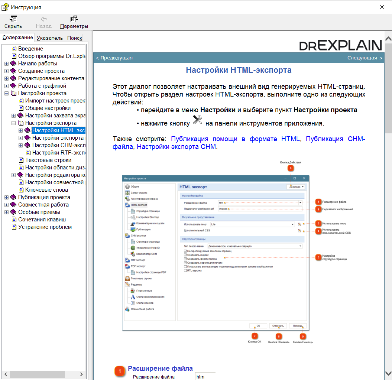The width and height of the screenshot is (392, 380).
Task: Expand the Настройки CHM-эксп node
Action: 20,146
